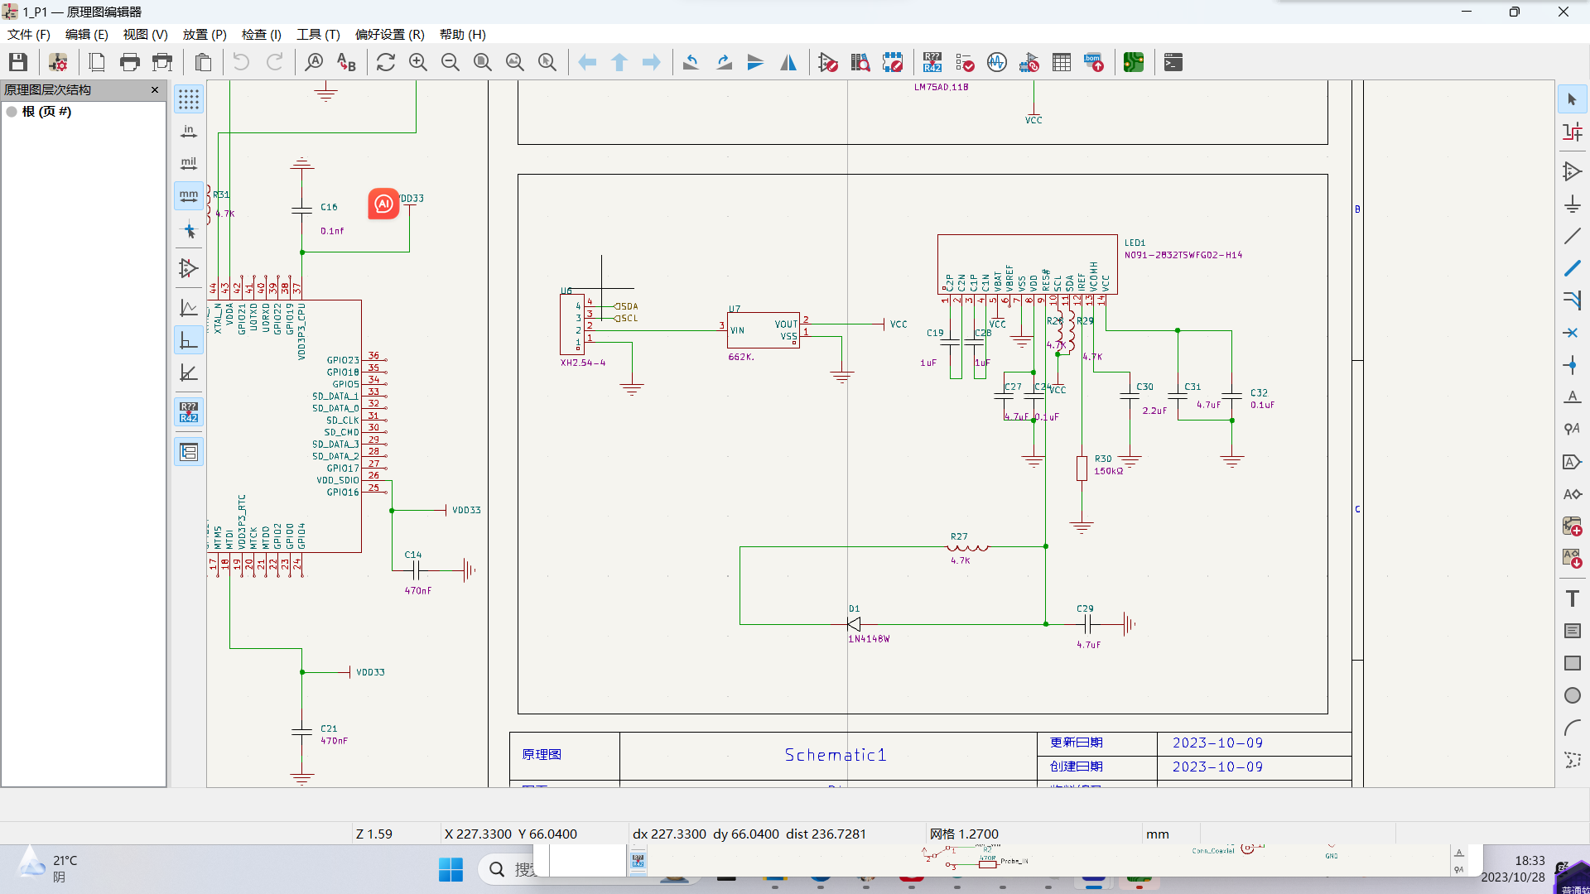Open the SPICE simulator
1590x894 pixels.
pos(997,62)
